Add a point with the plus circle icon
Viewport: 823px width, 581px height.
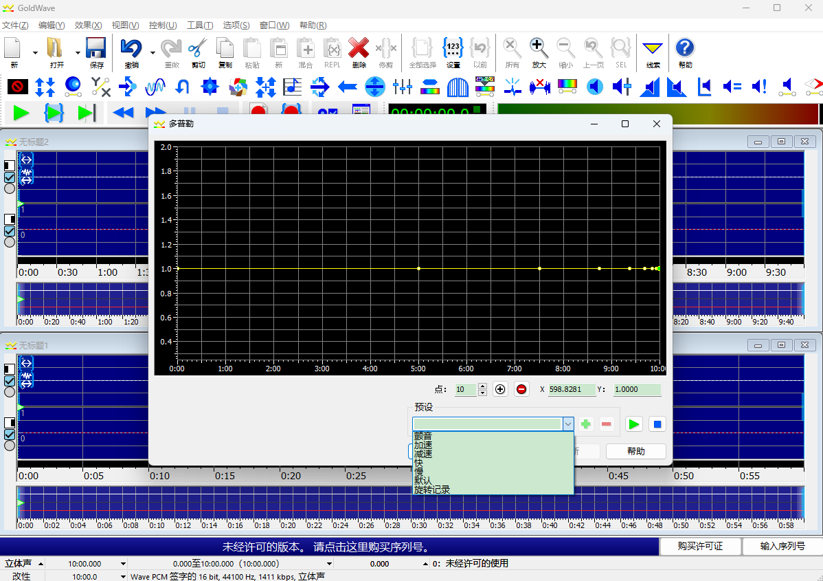(500, 389)
